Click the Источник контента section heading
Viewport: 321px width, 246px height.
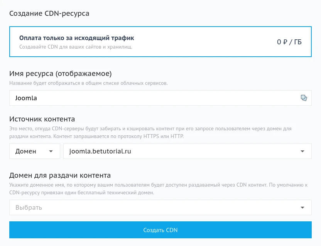click(x=42, y=119)
